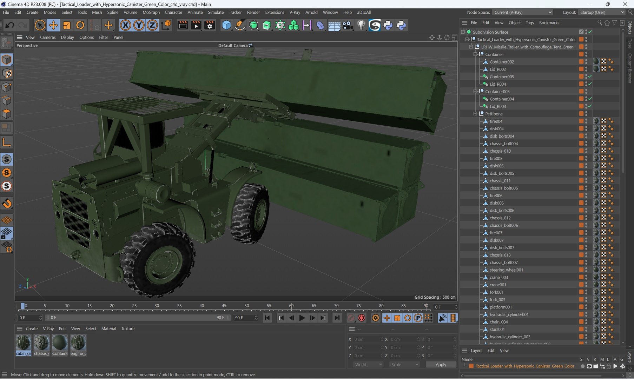Viewport: 634px width, 379px height.
Task: Click the Make Editable icon in the left sidebar
Action: coord(7,43)
